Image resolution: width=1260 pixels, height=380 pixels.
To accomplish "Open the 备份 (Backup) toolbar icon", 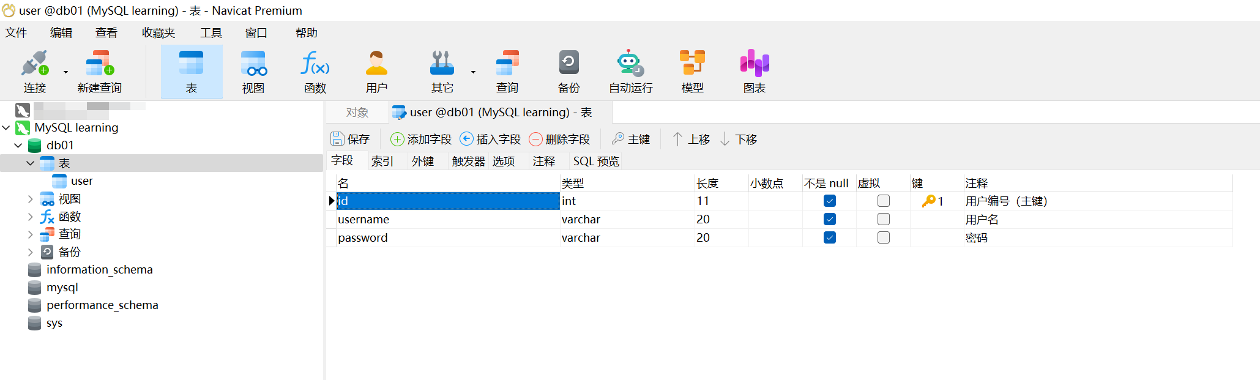I will pyautogui.click(x=568, y=72).
